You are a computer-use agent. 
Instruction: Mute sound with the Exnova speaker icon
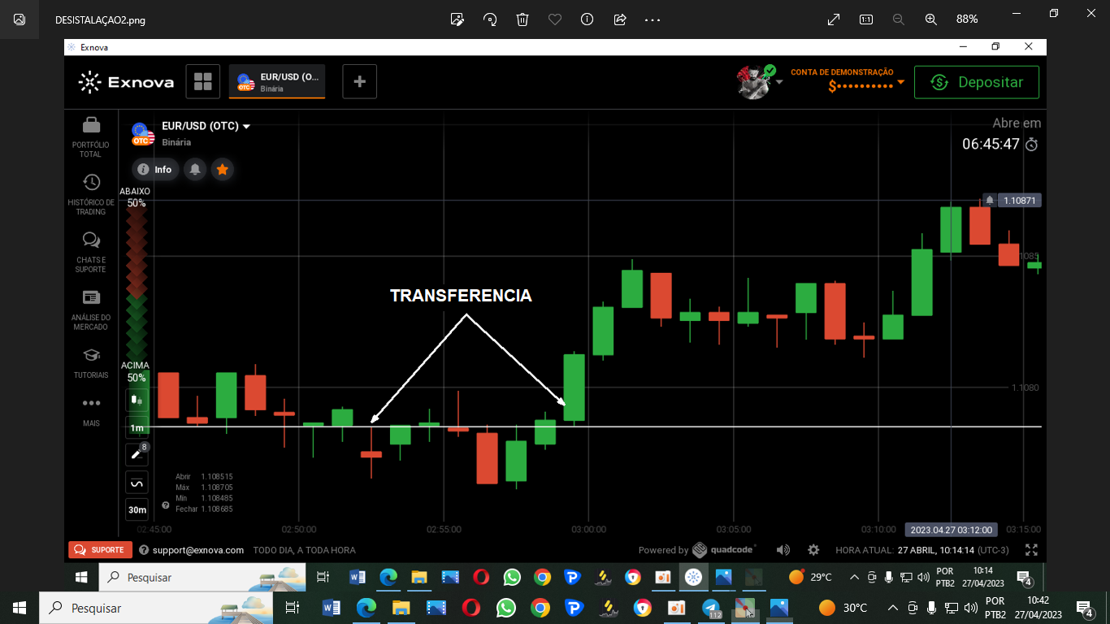tap(783, 550)
